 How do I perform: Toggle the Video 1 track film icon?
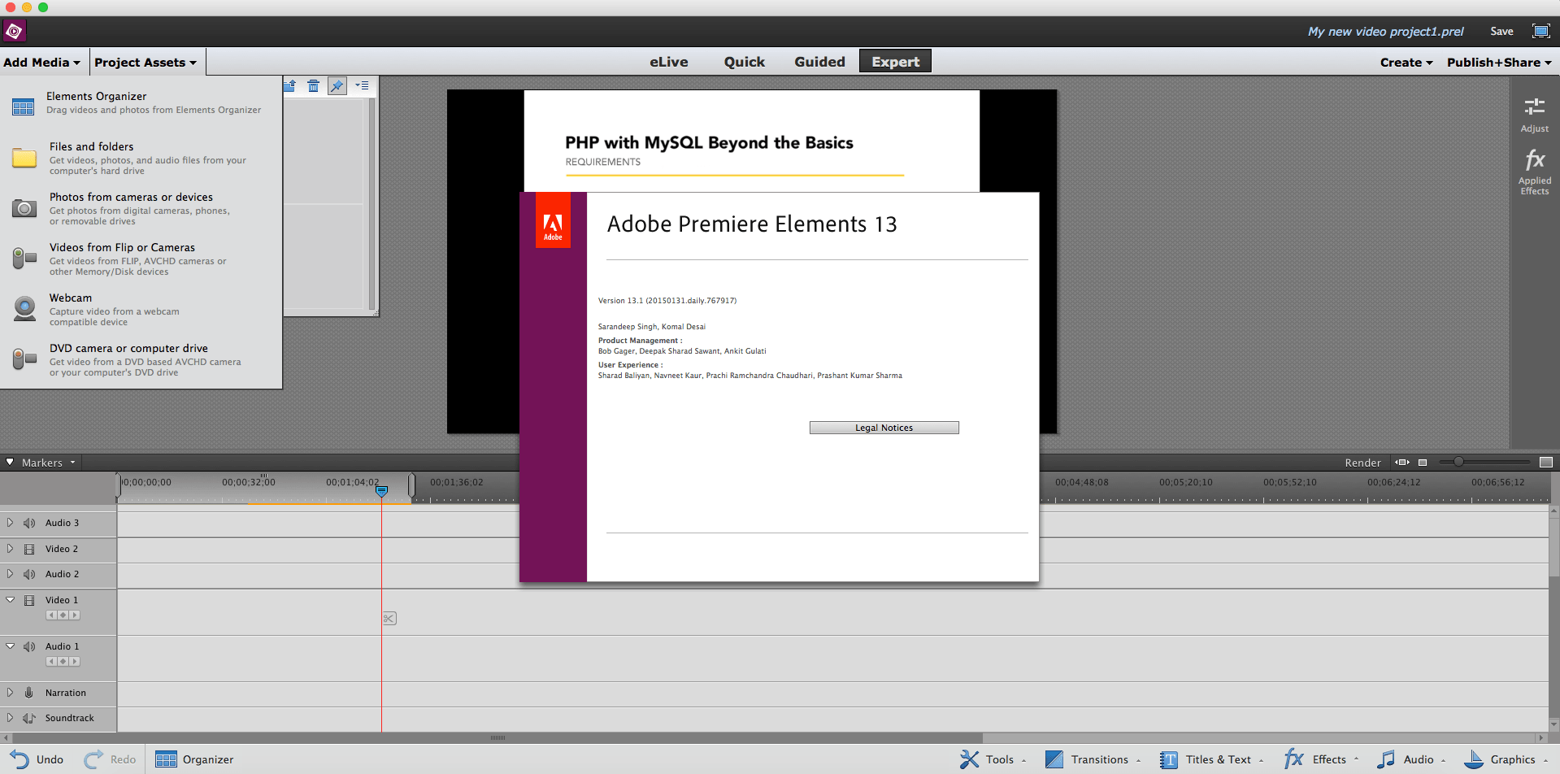click(29, 600)
